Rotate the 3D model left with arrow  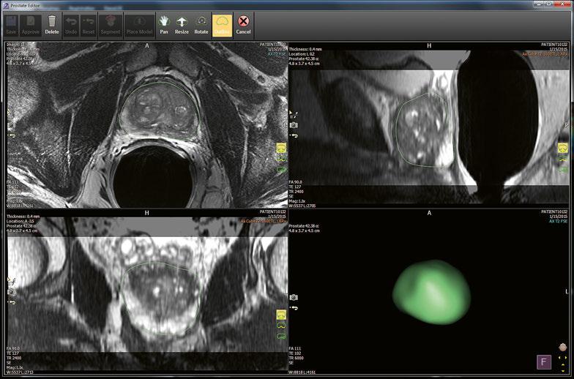pyautogui.click(x=559, y=357)
